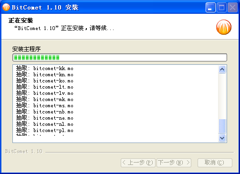
Task: Select the bitcomet-nl.mo log line
Action: coord(45,124)
